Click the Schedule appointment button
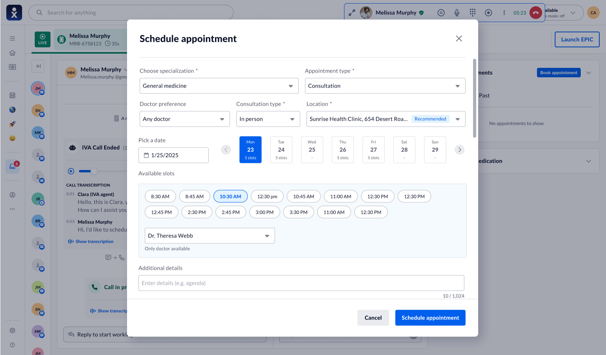 point(430,318)
